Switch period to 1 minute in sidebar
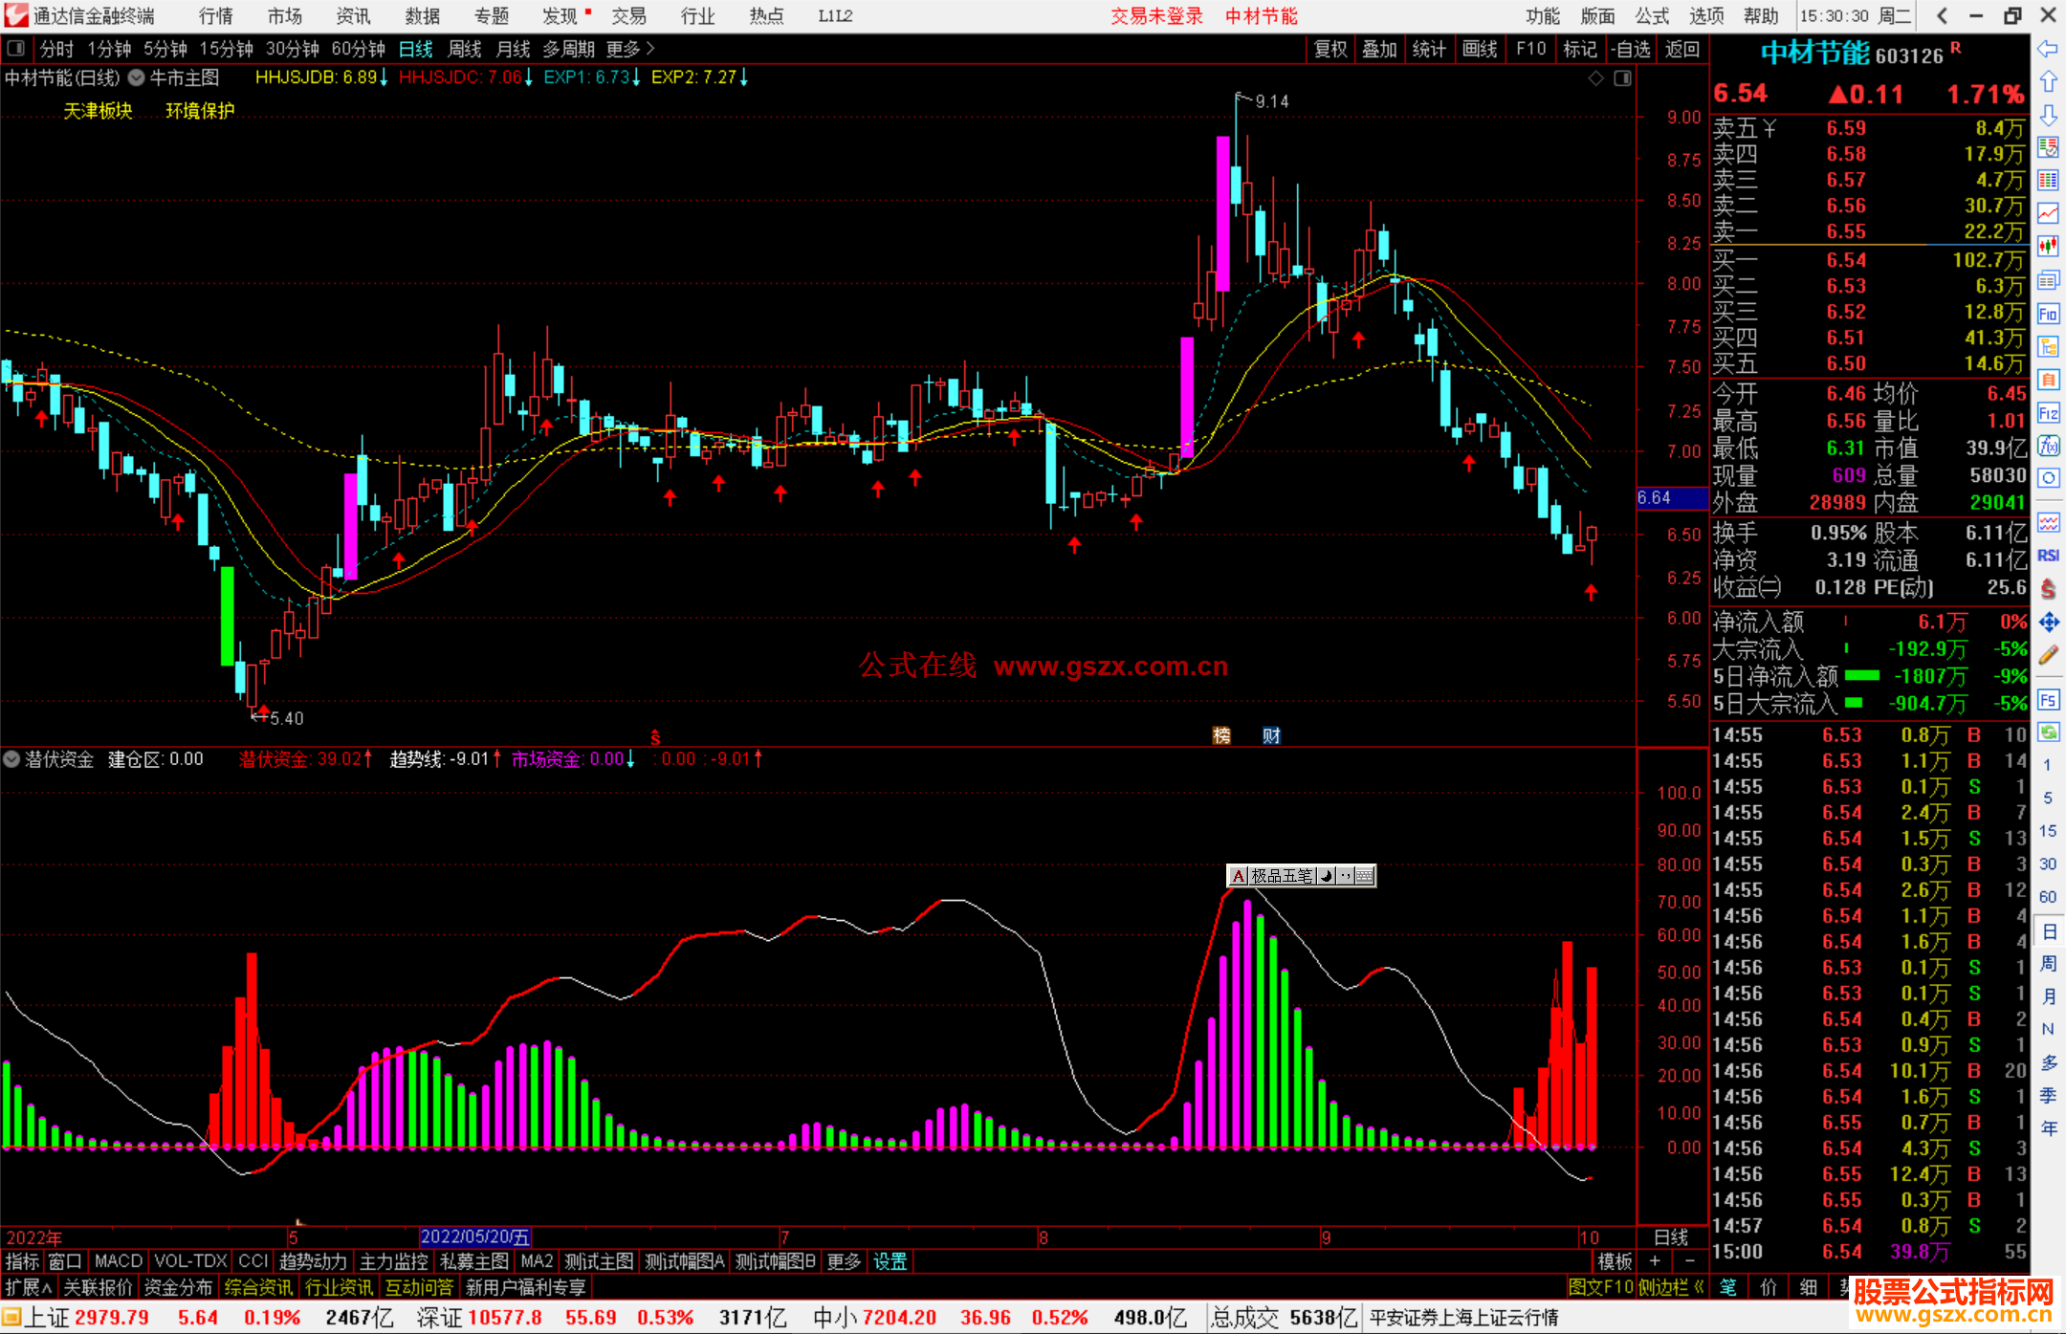The height and width of the screenshot is (1334, 2066). (2048, 765)
